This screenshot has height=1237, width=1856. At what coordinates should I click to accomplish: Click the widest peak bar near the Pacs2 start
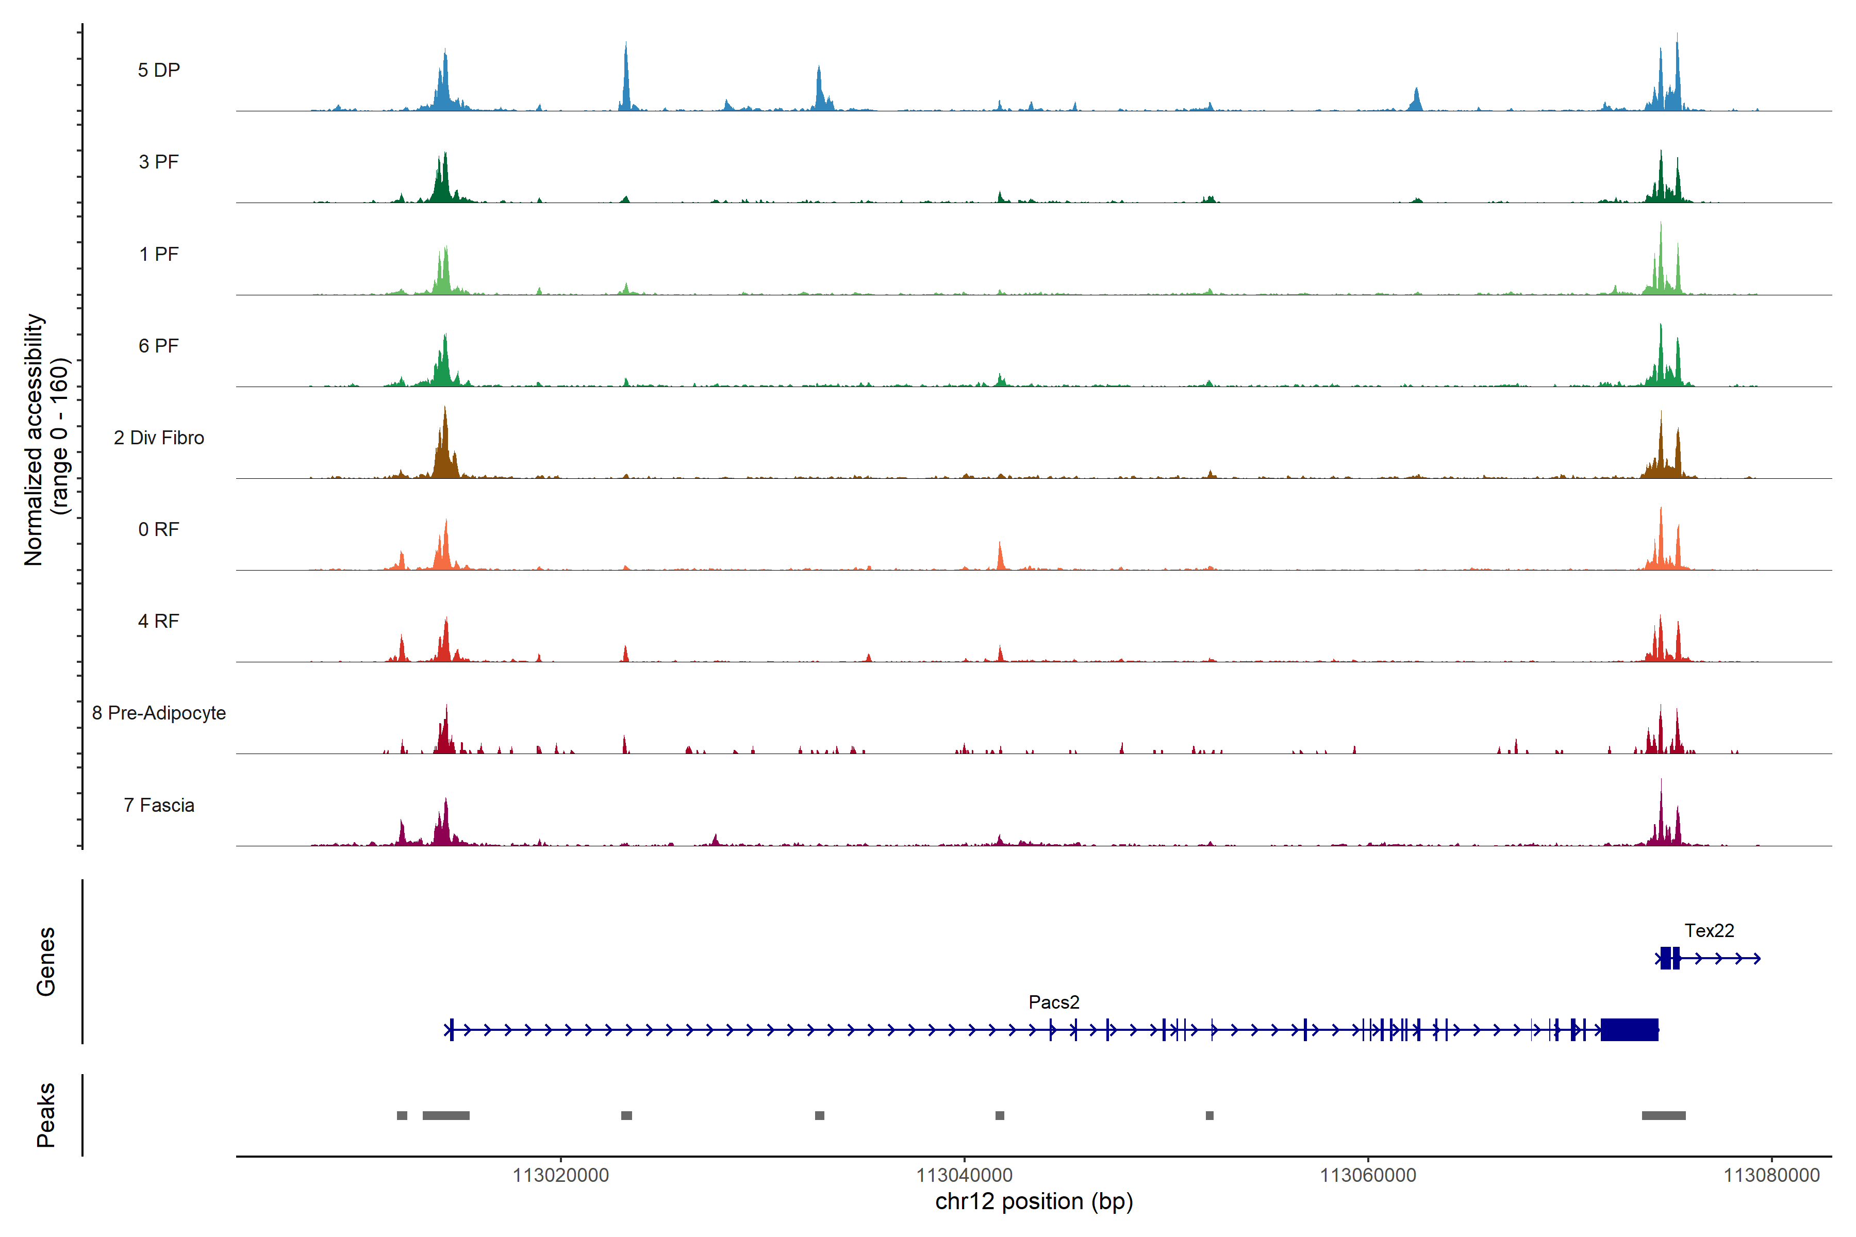446,1115
